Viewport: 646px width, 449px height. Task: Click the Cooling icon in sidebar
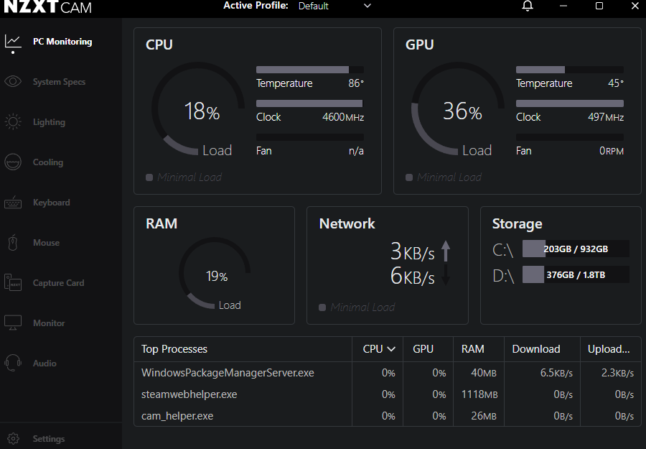(13, 162)
